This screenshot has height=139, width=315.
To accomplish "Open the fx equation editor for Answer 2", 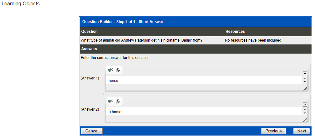I will (x=118, y=101).
